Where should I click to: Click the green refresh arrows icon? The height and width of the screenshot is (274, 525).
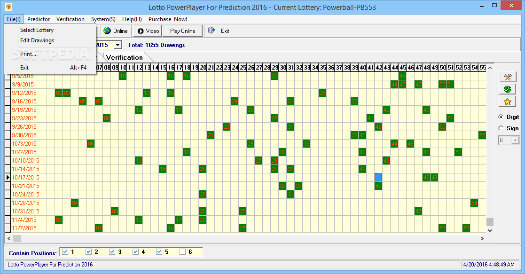click(x=508, y=89)
